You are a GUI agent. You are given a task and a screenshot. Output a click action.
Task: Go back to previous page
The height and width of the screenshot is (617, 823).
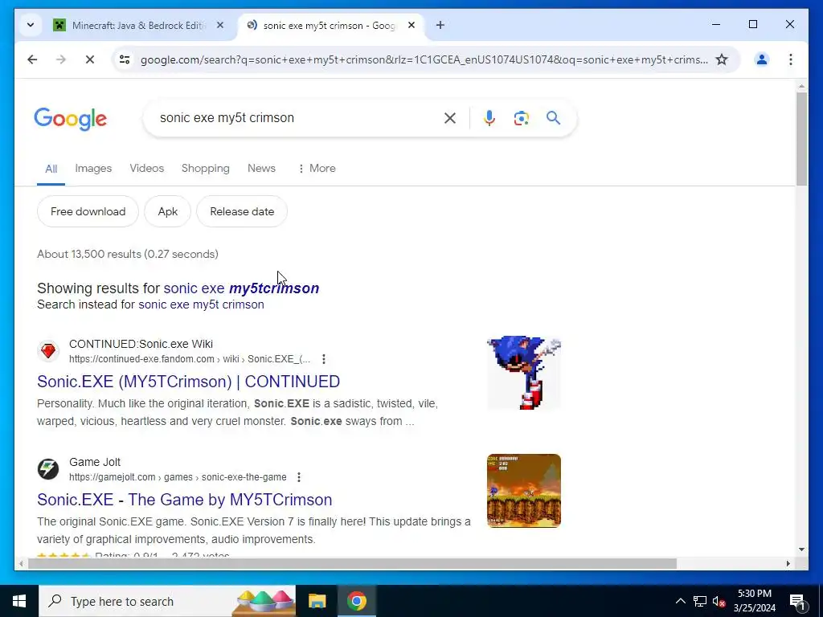[x=32, y=59]
